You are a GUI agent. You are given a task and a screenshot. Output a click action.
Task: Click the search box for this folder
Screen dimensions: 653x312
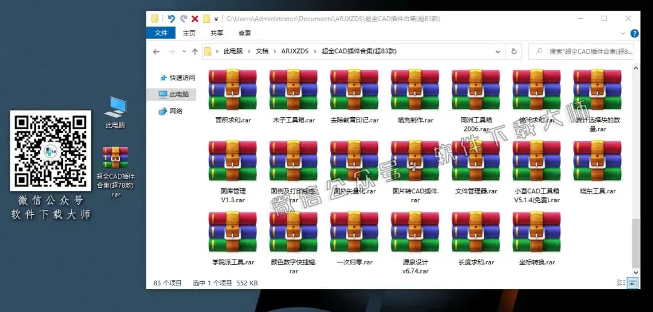582,51
